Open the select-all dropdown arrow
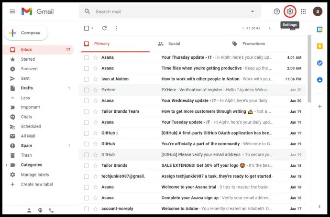The height and width of the screenshot is (217, 330). pos(92,28)
